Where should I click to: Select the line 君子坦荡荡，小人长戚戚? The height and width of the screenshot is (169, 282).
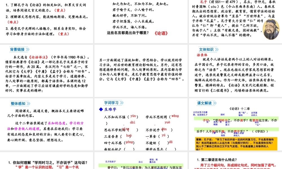(x=133, y=21)
